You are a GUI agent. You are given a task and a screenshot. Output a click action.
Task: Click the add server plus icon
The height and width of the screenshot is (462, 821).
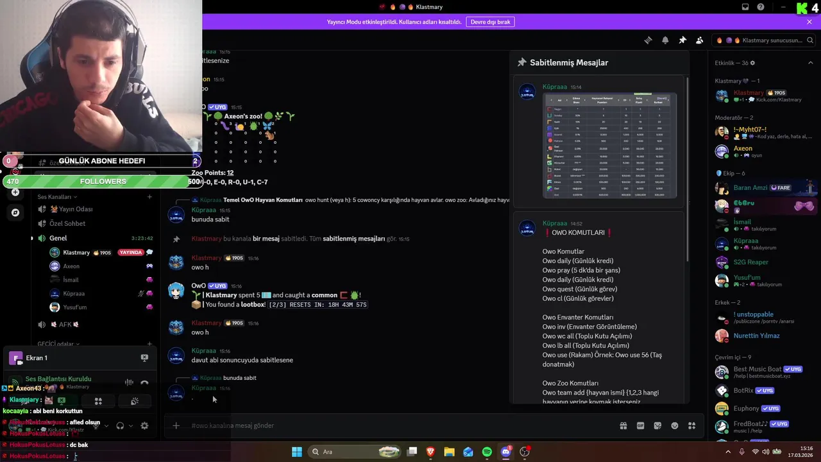(15, 192)
